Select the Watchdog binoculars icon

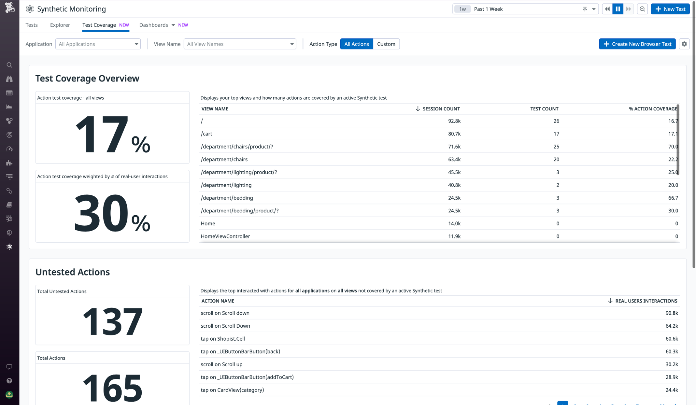9,79
